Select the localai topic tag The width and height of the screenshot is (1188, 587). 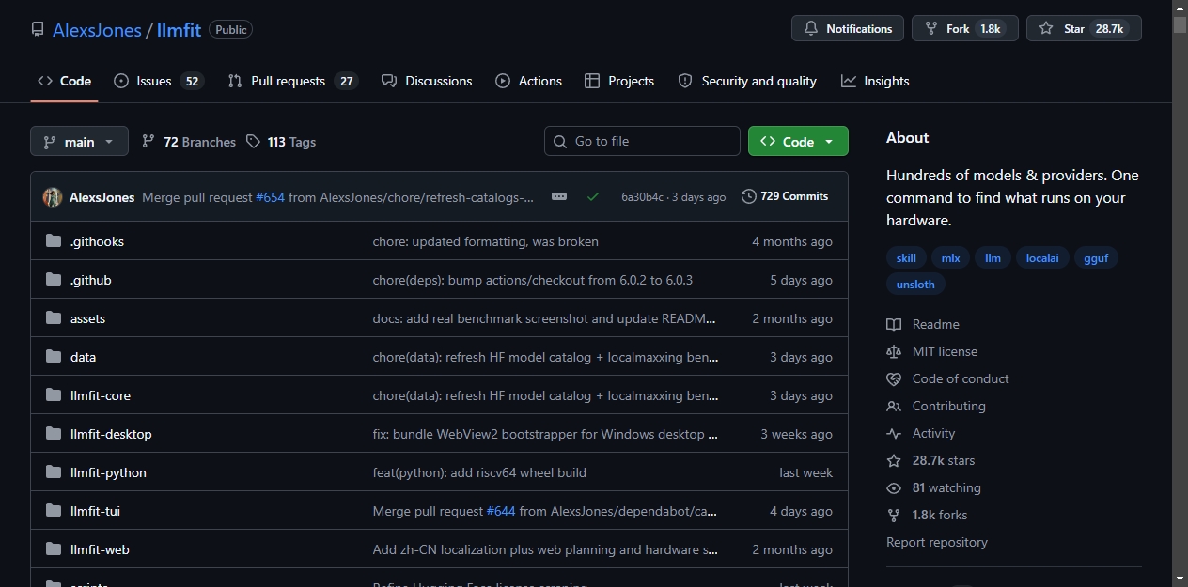coord(1042,257)
